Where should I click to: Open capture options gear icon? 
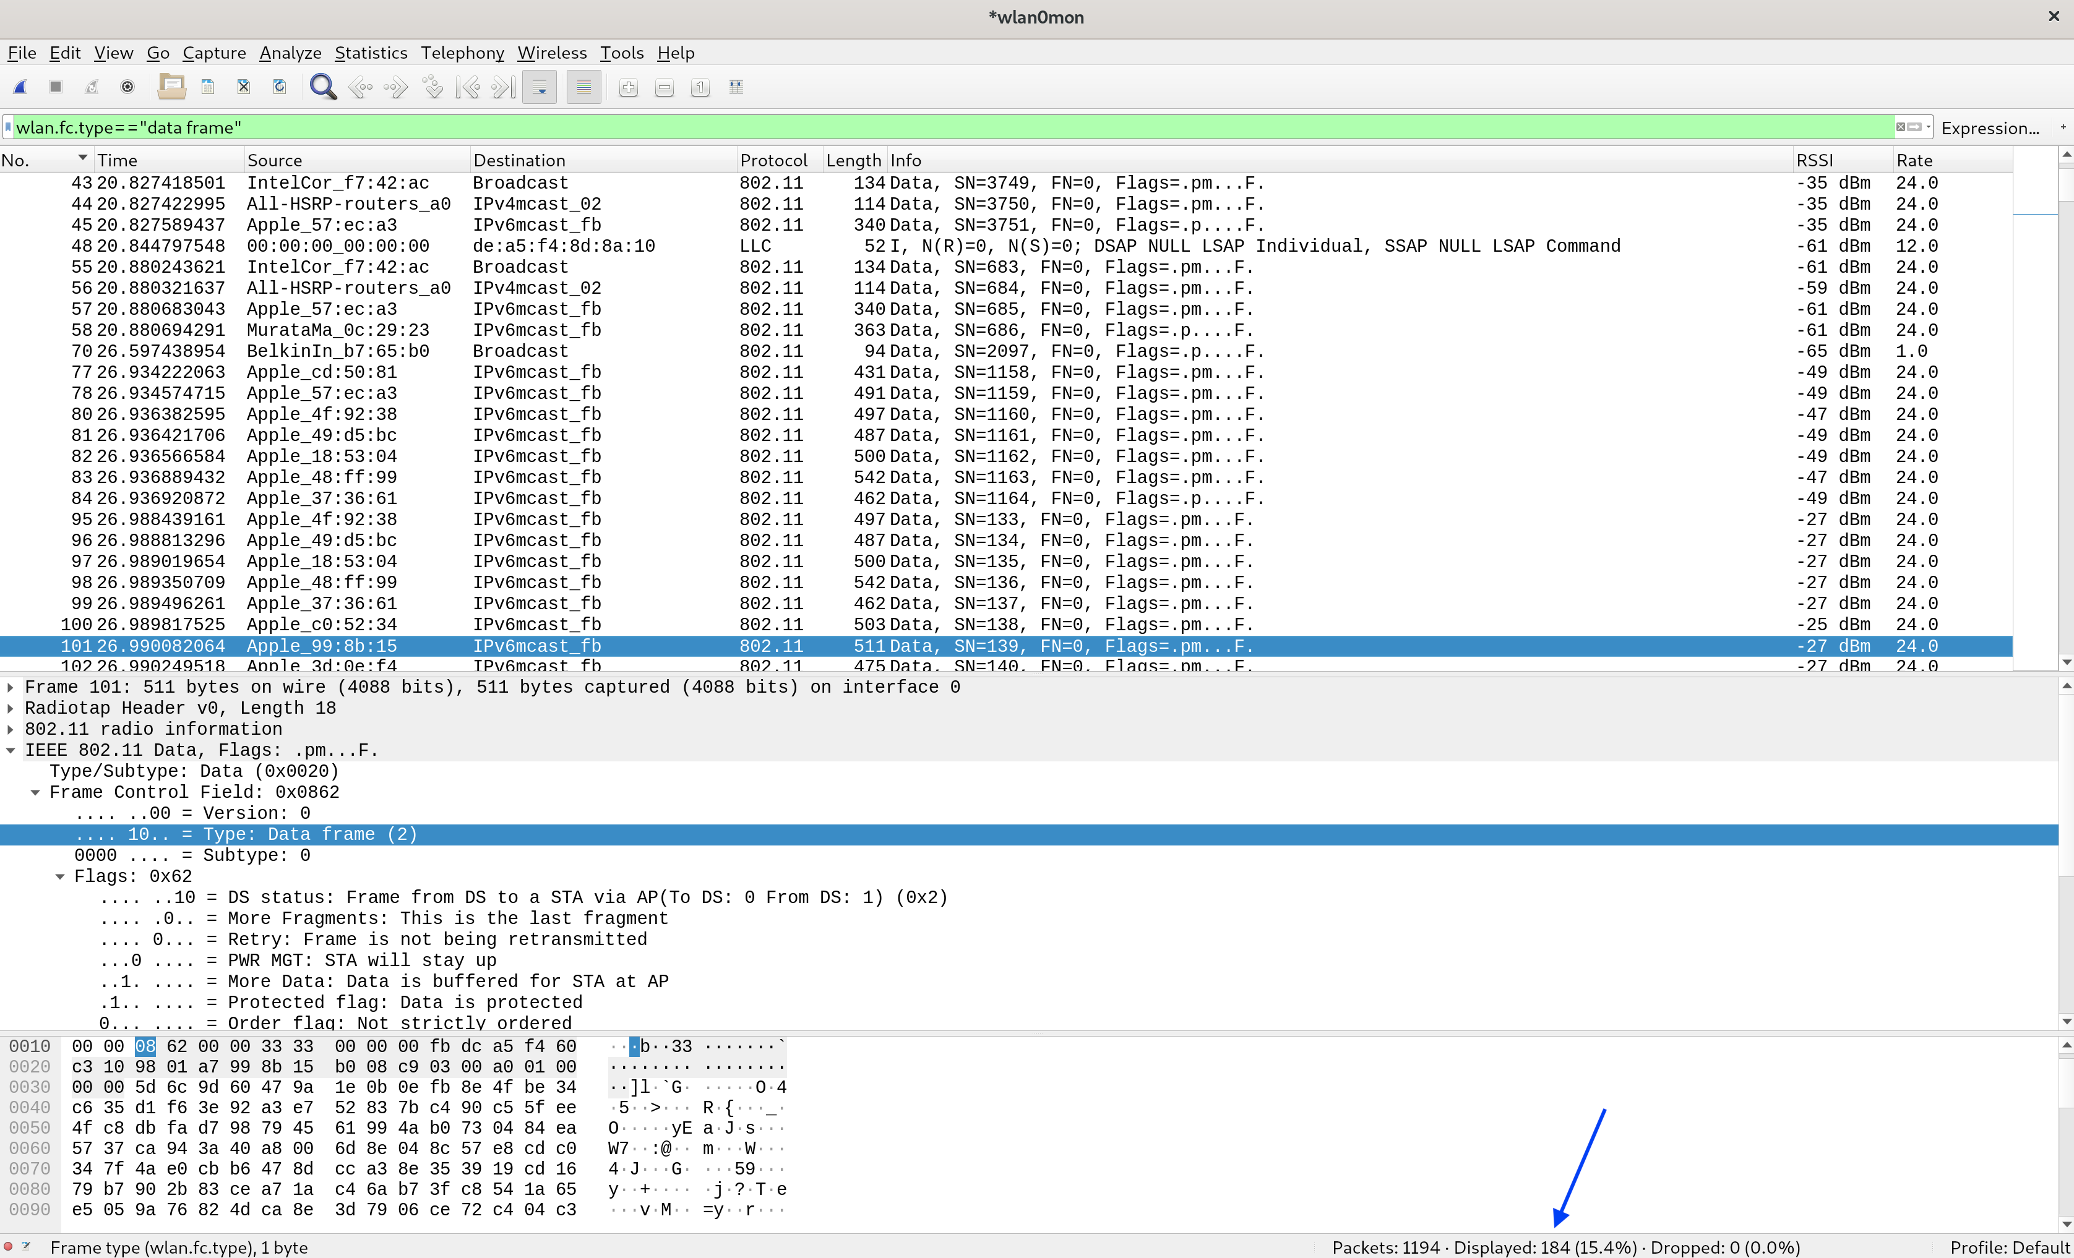[x=127, y=87]
